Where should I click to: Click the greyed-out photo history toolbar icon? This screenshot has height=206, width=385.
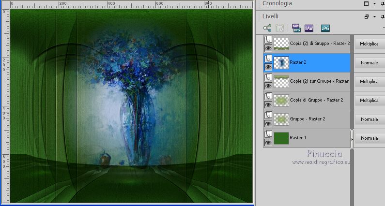coord(279,28)
